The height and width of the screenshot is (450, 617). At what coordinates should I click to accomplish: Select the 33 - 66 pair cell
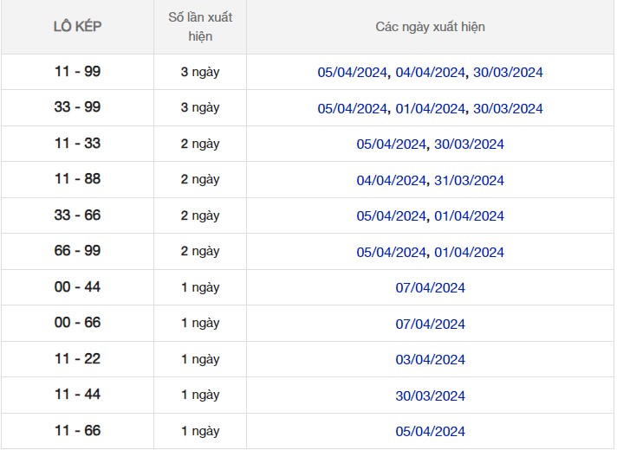[x=77, y=215]
